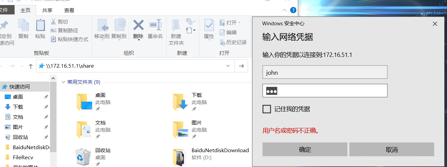This screenshot has width=447, height=167.
Task: Select FileRecv in sidebar
Action: pyautogui.click(x=23, y=157)
